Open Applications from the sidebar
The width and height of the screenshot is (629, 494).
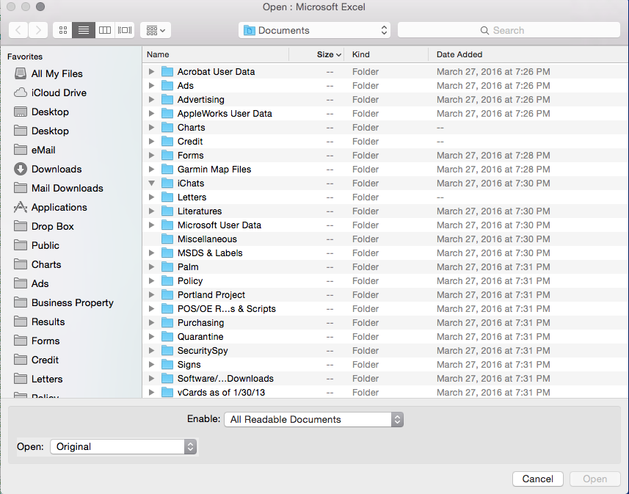pyautogui.click(x=59, y=207)
